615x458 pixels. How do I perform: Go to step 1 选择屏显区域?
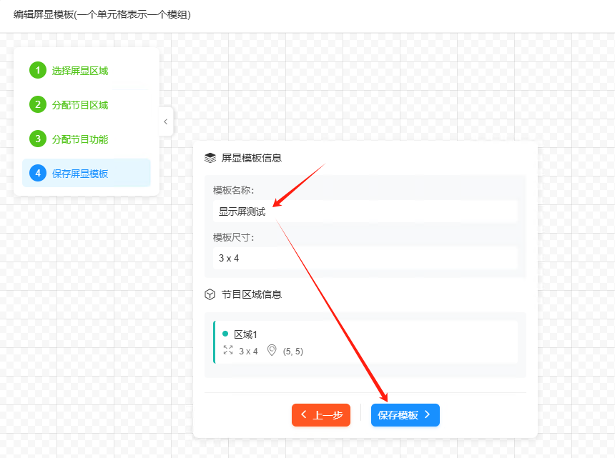click(87, 71)
